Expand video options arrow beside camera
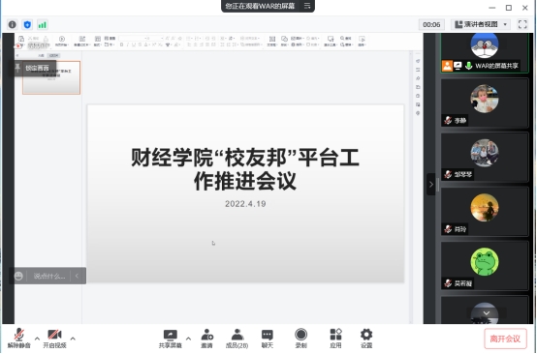The image size is (537, 354). click(x=73, y=339)
